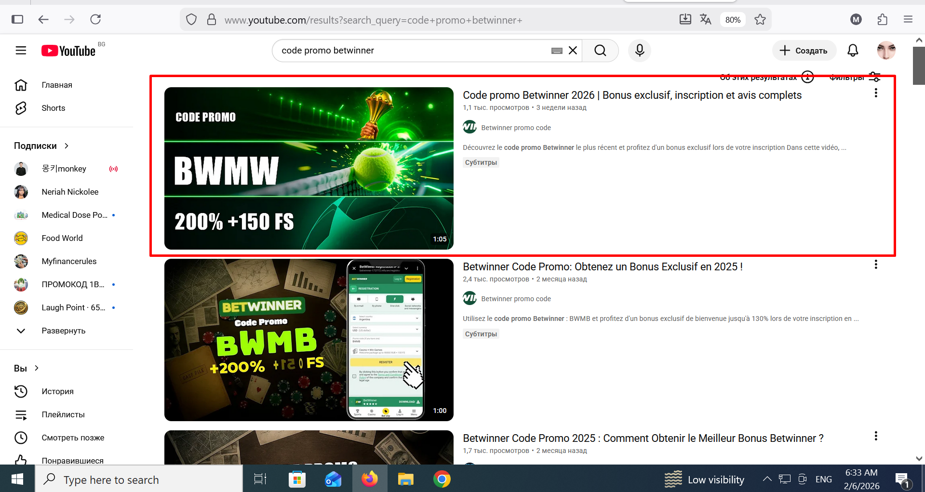Open Task View in the taskbar

(260, 479)
